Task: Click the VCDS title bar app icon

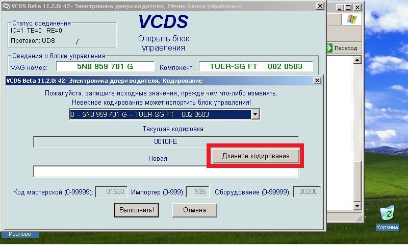Action: (x=6, y=6)
